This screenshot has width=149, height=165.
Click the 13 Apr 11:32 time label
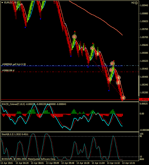[113, 163]
